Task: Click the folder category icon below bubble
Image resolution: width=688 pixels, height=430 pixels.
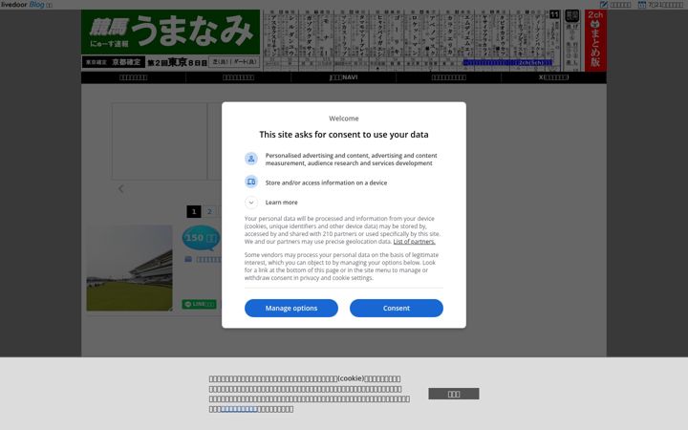Action: (188, 259)
